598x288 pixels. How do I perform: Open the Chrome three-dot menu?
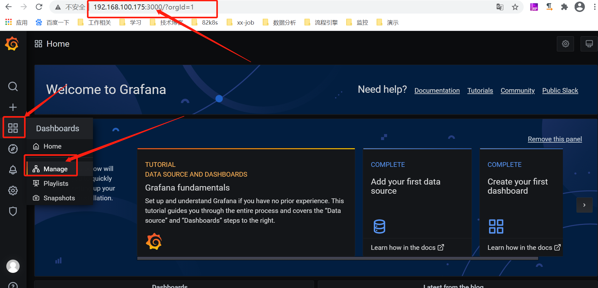pyautogui.click(x=594, y=7)
